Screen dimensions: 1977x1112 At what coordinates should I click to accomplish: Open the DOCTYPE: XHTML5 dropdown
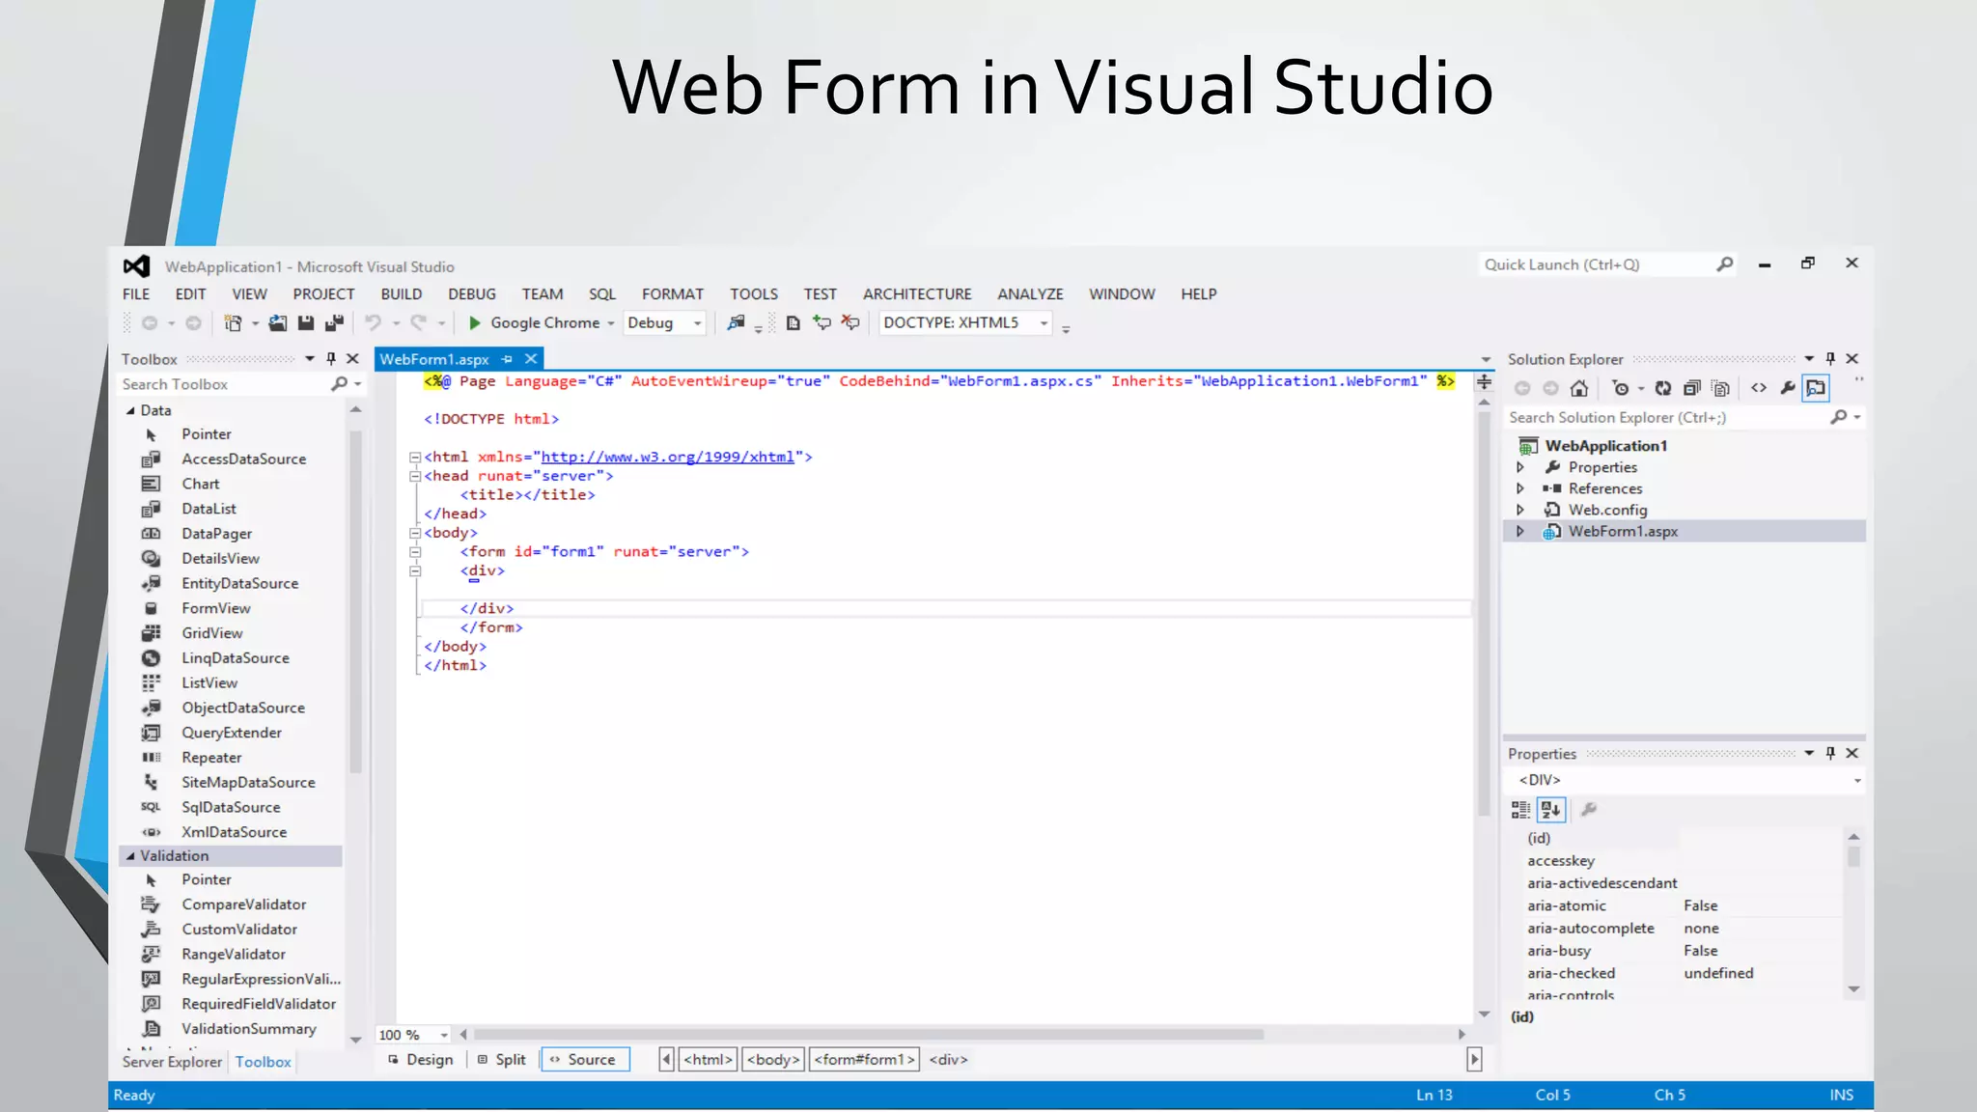1044,323
